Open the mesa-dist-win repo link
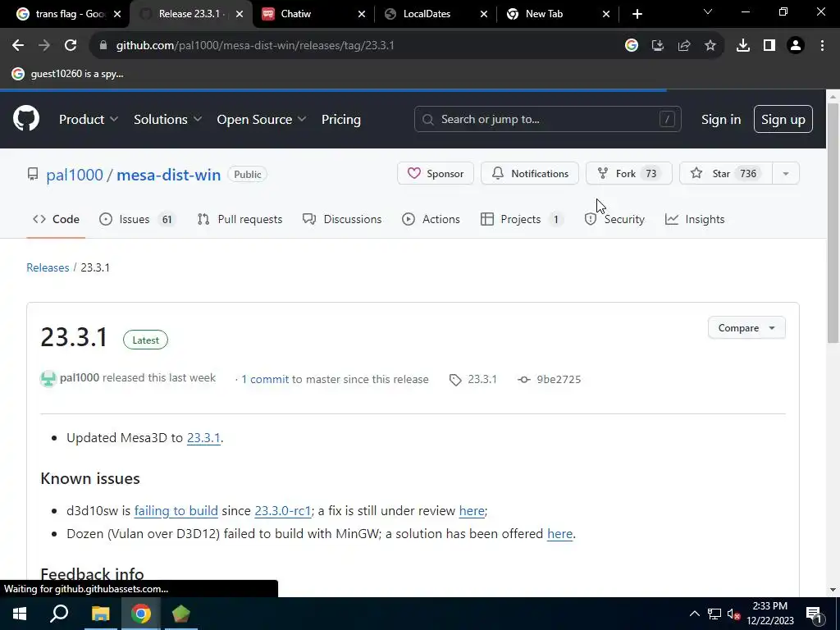 tap(168, 175)
